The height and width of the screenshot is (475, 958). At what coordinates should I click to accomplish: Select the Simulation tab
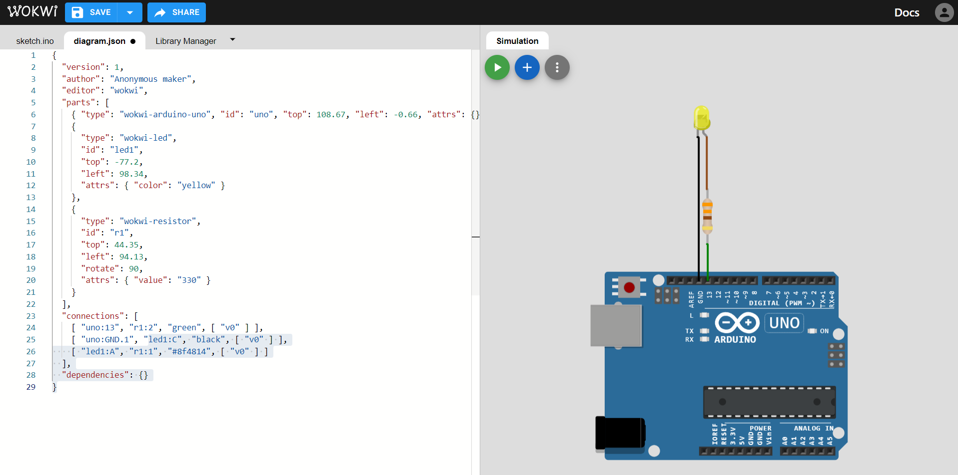tap(517, 41)
